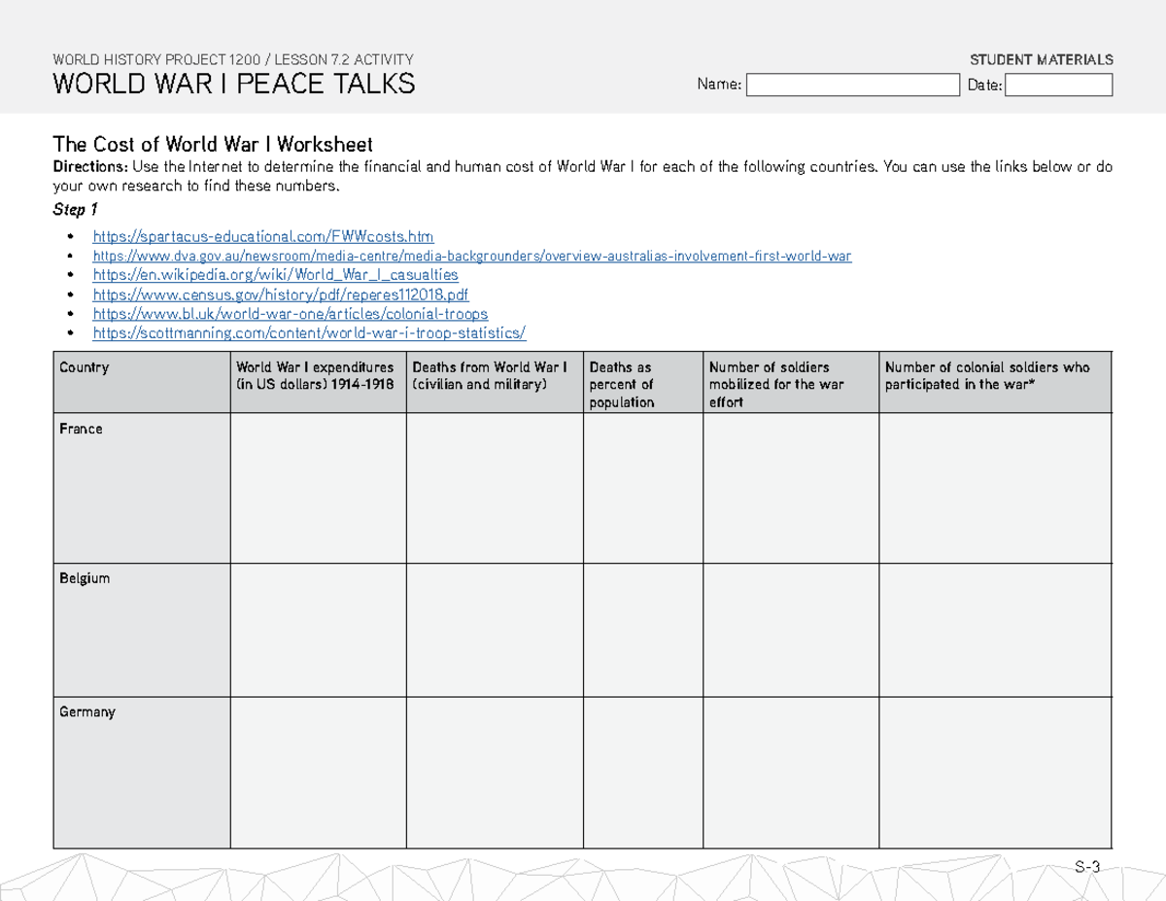The height and width of the screenshot is (901, 1166).
Task: Click the Name input field
Action: pos(852,85)
